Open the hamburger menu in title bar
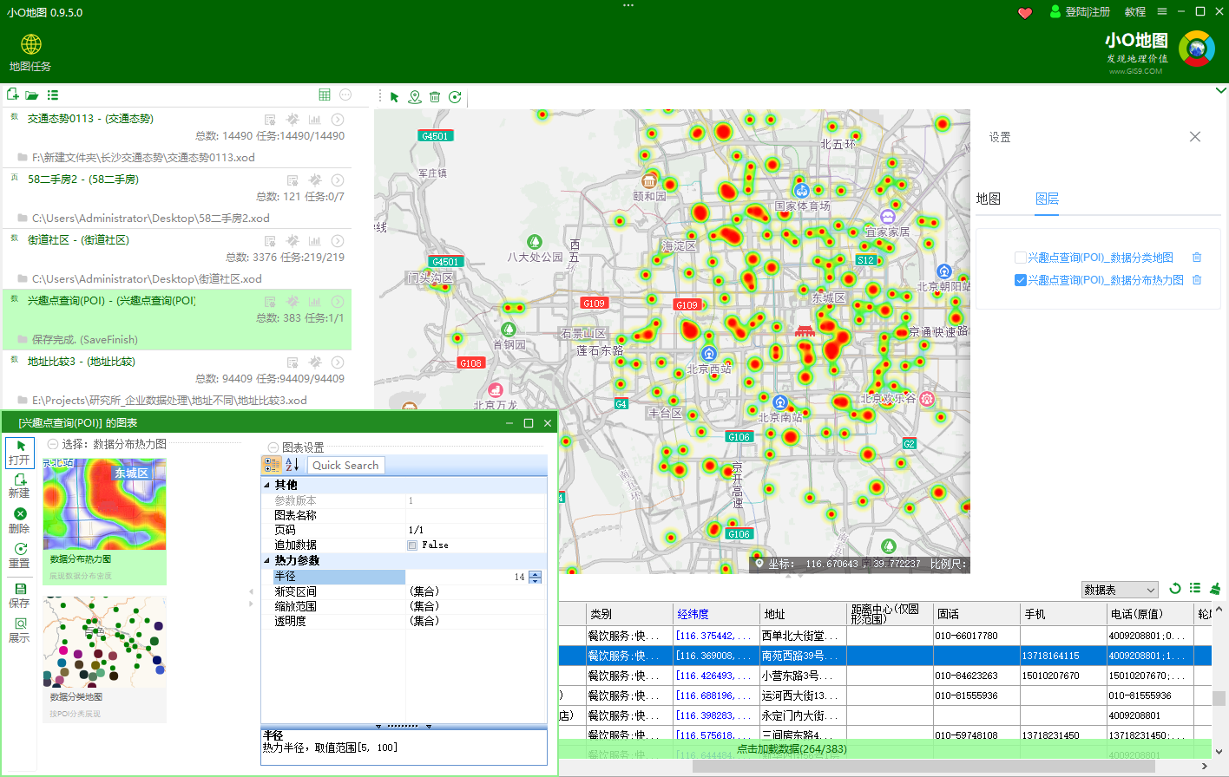The height and width of the screenshot is (777, 1229). [1162, 11]
